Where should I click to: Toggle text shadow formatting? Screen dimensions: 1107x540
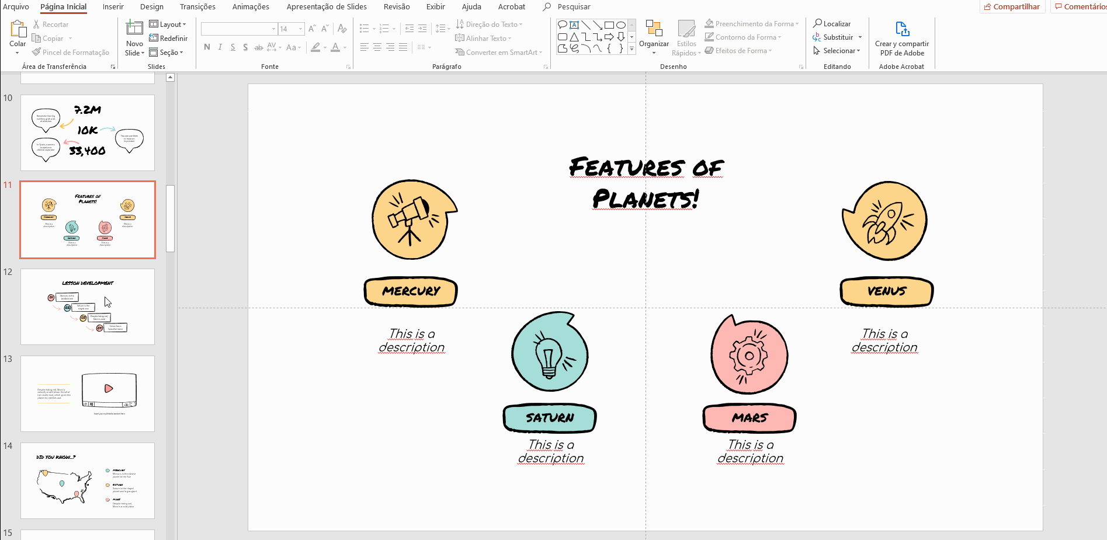(245, 47)
